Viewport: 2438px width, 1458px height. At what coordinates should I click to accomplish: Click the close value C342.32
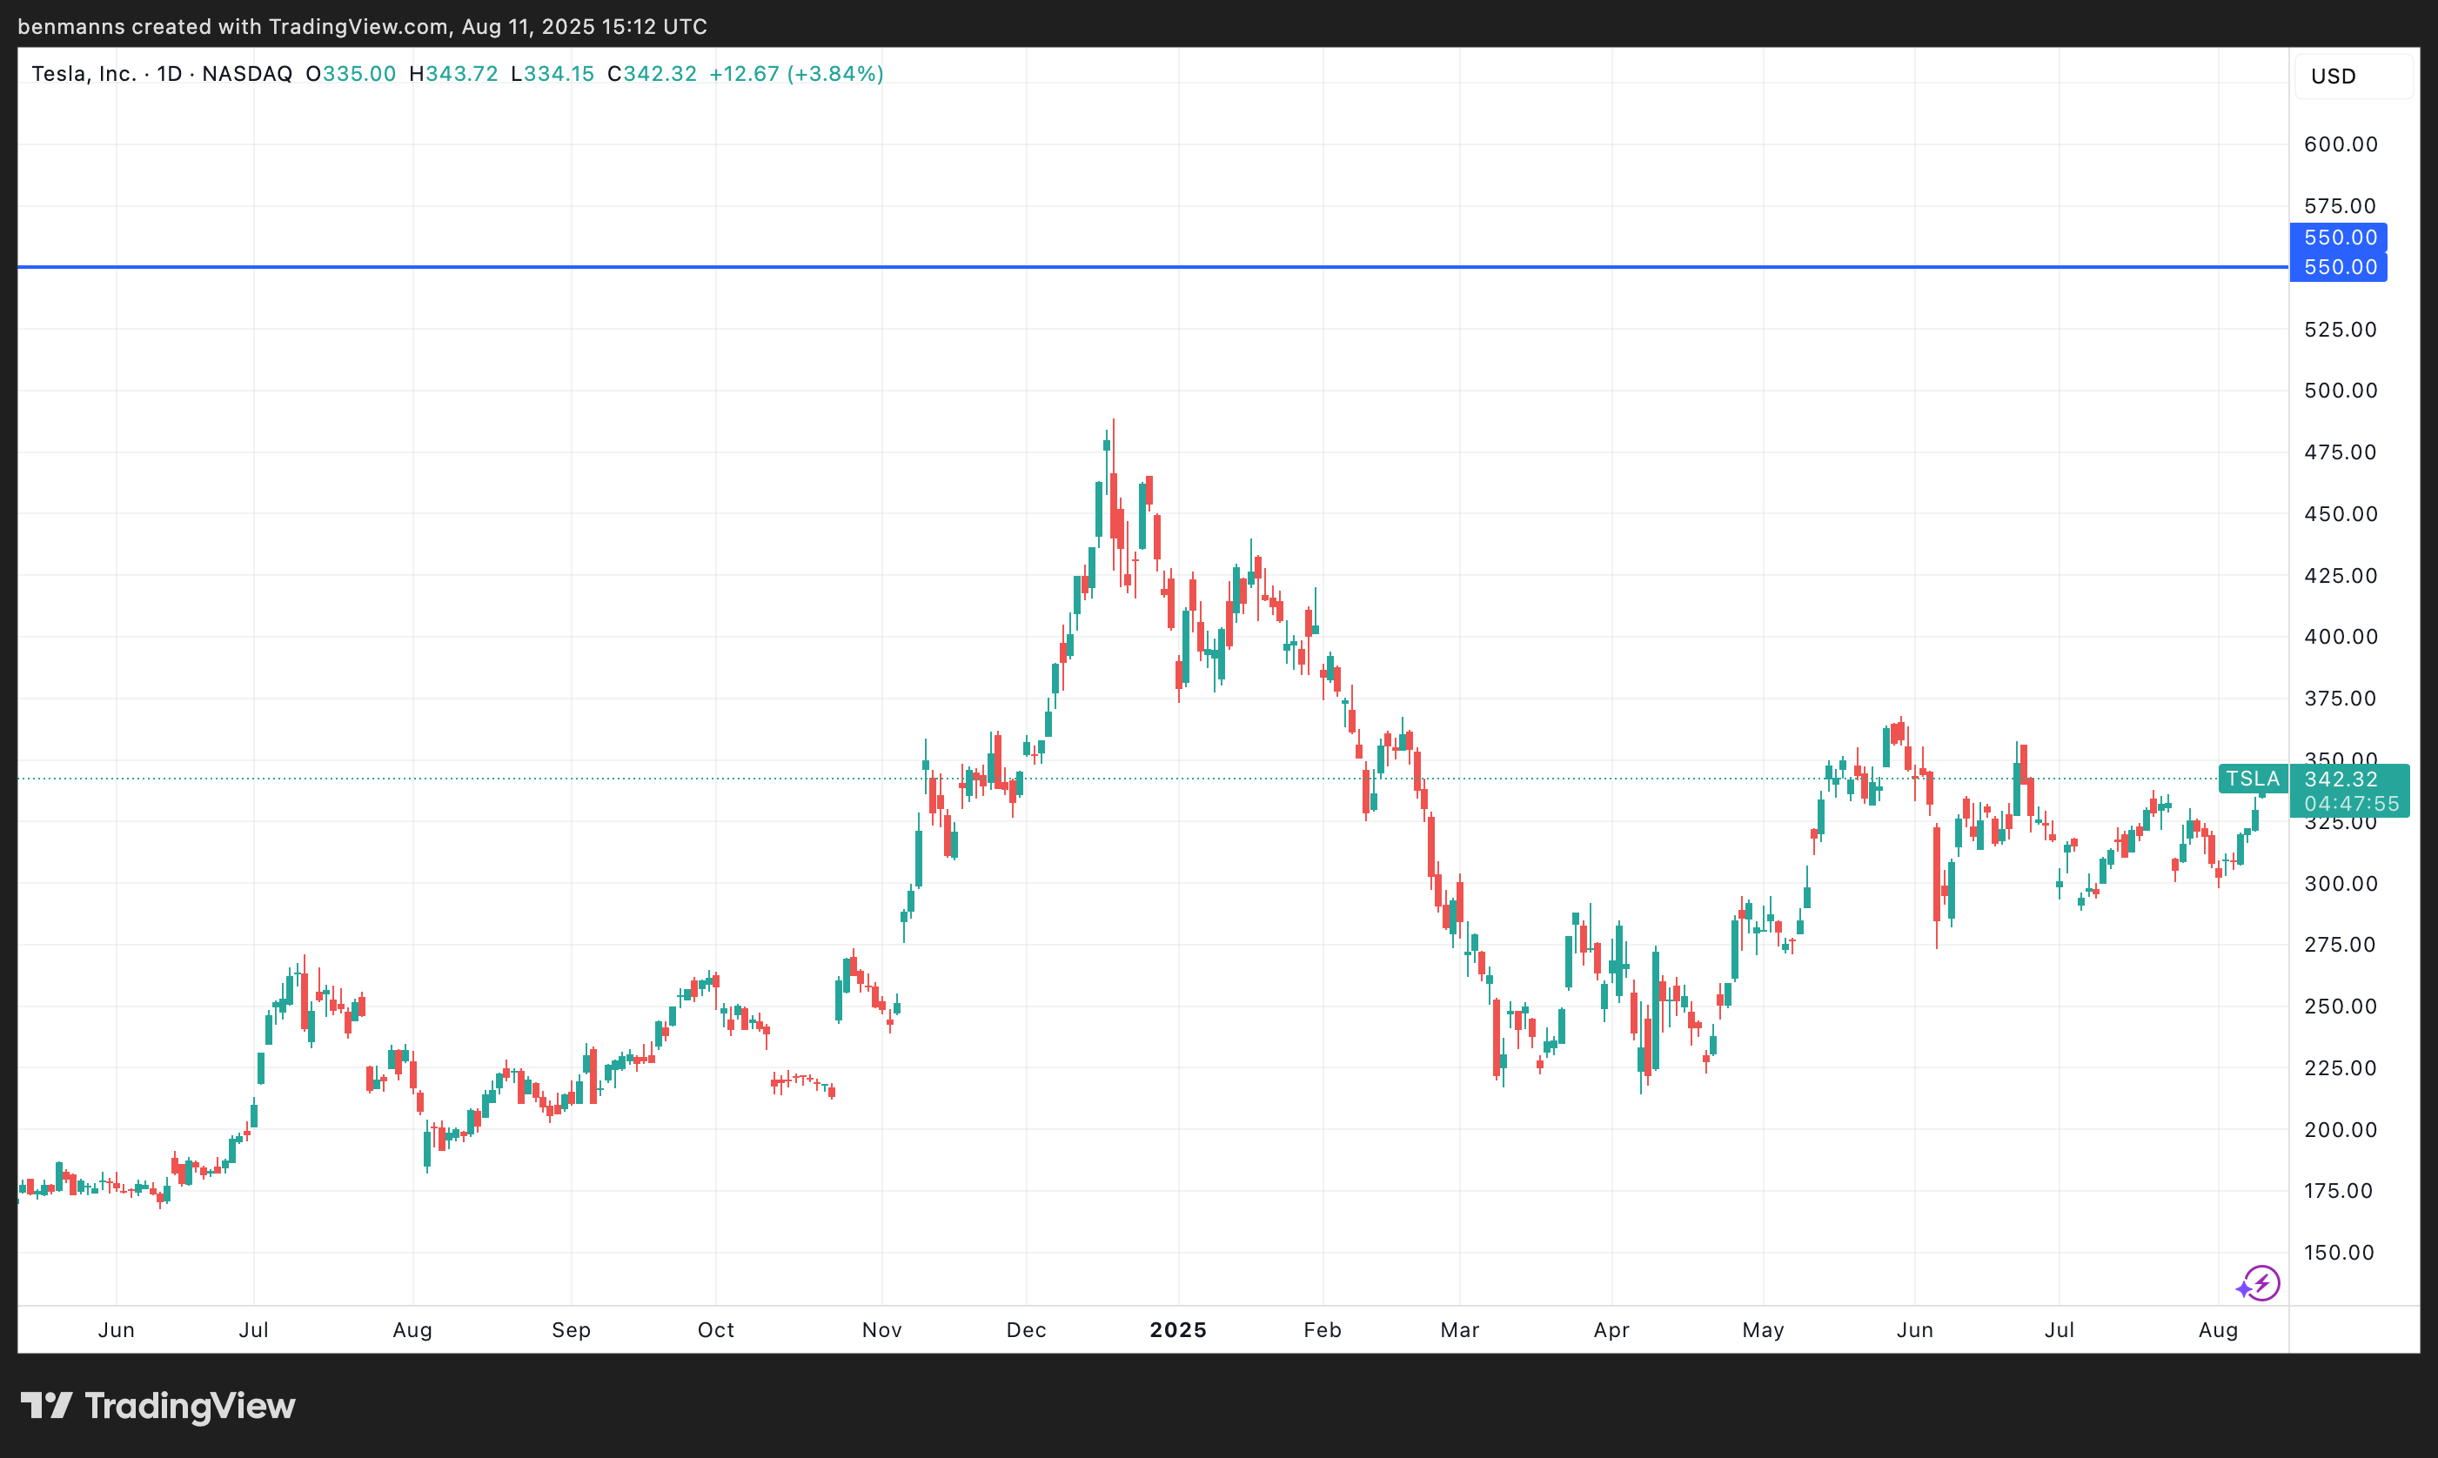tap(653, 74)
